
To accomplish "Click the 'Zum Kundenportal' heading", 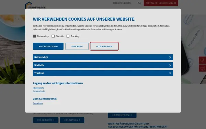I will (45, 99).
